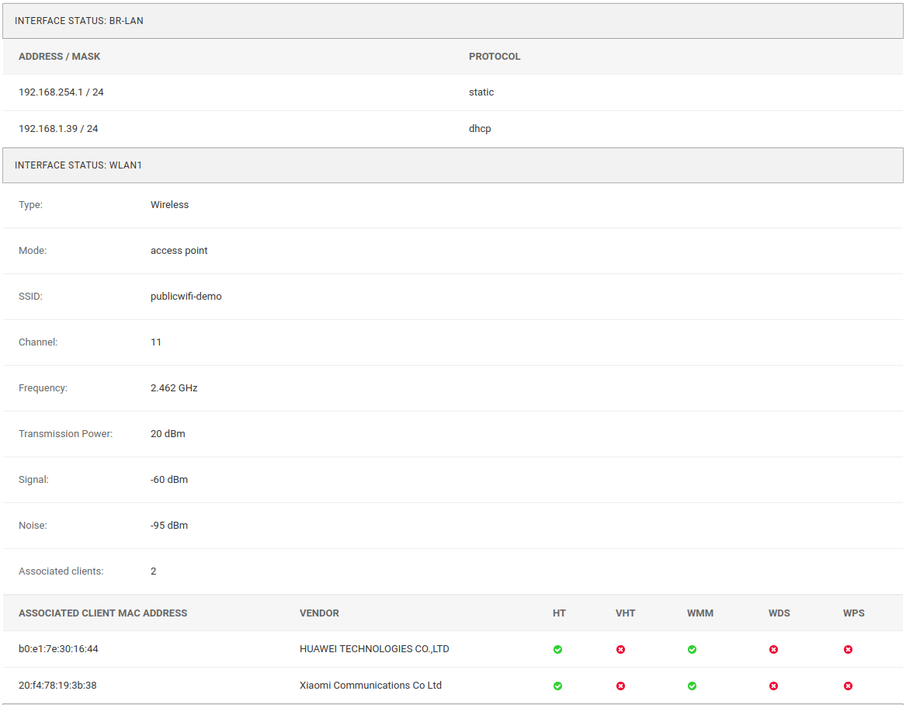Click the red WDS icon for Huawei client
The height and width of the screenshot is (705, 906).
tap(773, 649)
